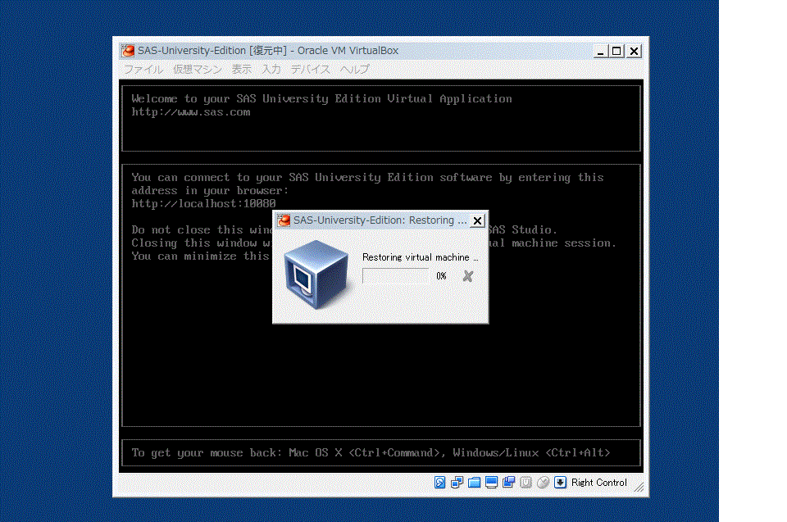Click the 'You can connect to your SAS' line

(x=367, y=177)
